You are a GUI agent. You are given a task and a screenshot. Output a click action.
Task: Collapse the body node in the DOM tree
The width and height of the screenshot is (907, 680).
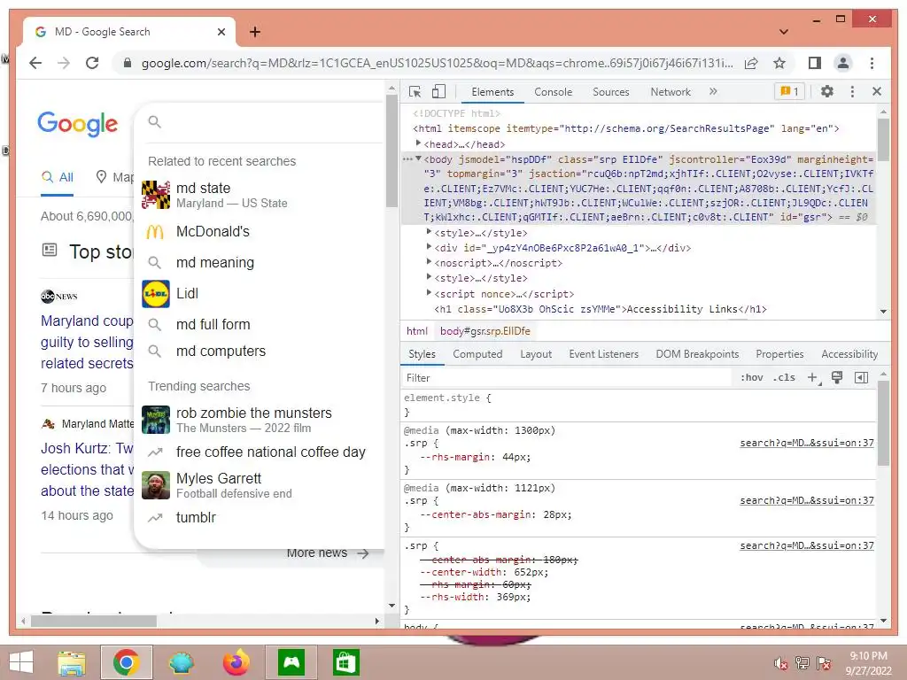(x=418, y=158)
